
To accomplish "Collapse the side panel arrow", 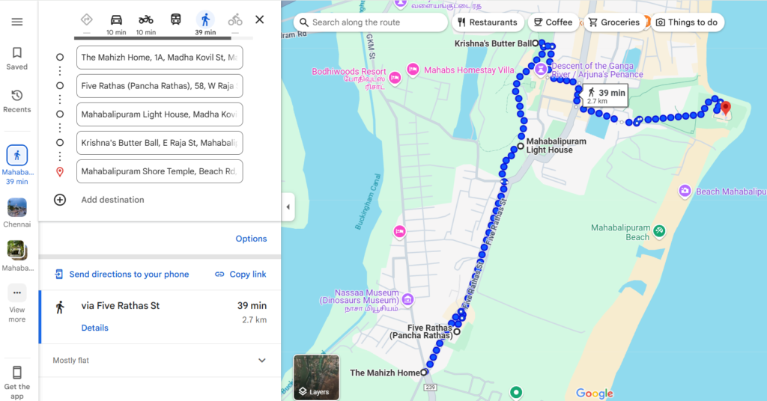I will click(x=288, y=207).
